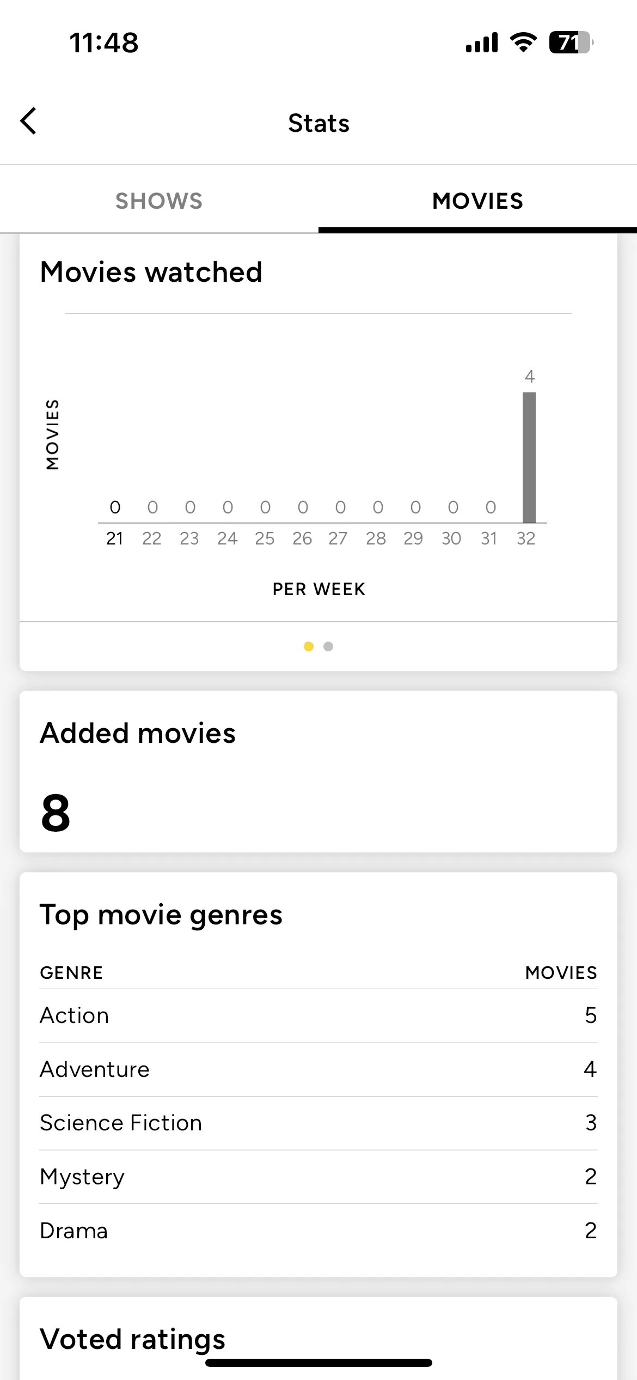Screen dimensions: 637x1380
Task: Select the Drama genre row
Action: (318, 1231)
